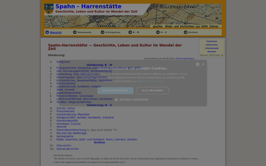Open Weitere Informationen cookie policy link
266x166 pixels.
point(150,81)
